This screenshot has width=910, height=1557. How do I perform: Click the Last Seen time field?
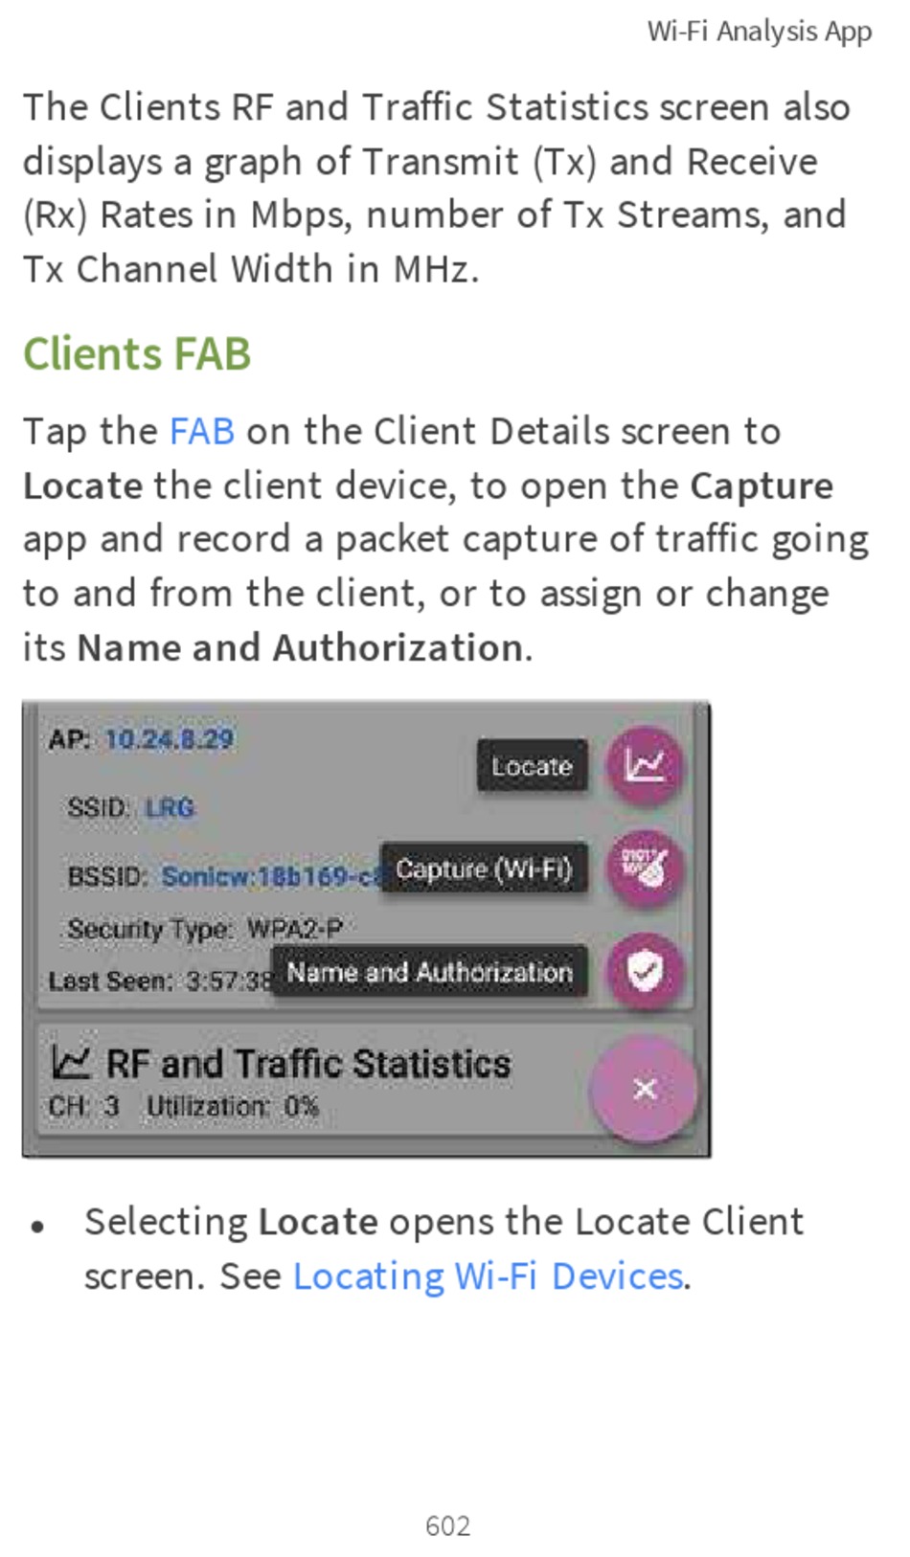[x=161, y=982]
